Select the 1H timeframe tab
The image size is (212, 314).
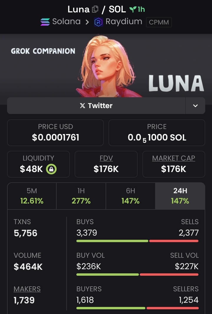(81, 196)
